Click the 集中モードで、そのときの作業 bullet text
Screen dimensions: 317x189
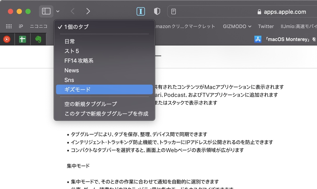pos(145,182)
